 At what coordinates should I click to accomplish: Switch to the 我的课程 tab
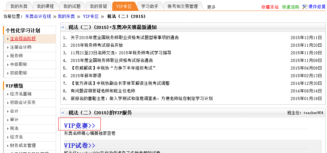point(45,6)
